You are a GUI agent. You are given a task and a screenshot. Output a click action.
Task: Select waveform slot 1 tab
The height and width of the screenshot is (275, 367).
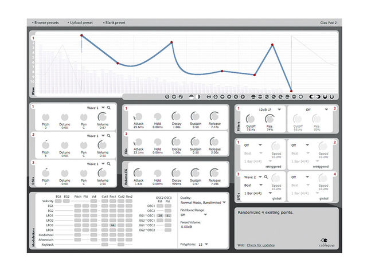[33, 38]
